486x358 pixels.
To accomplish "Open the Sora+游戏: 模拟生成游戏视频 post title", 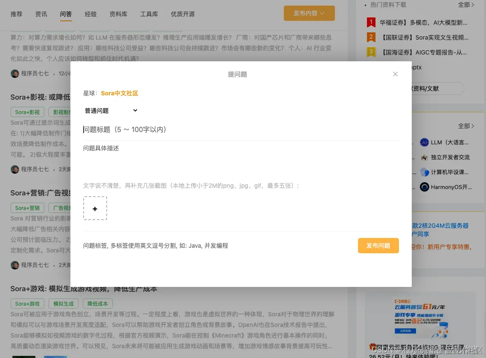I will (x=84, y=289).
